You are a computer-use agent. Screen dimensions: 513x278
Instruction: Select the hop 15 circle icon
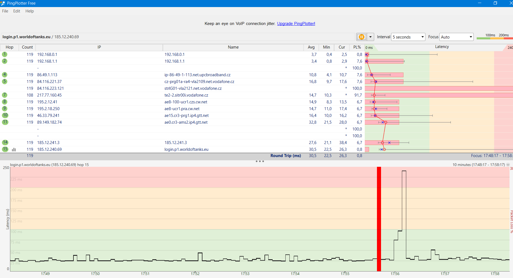pos(5,149)
